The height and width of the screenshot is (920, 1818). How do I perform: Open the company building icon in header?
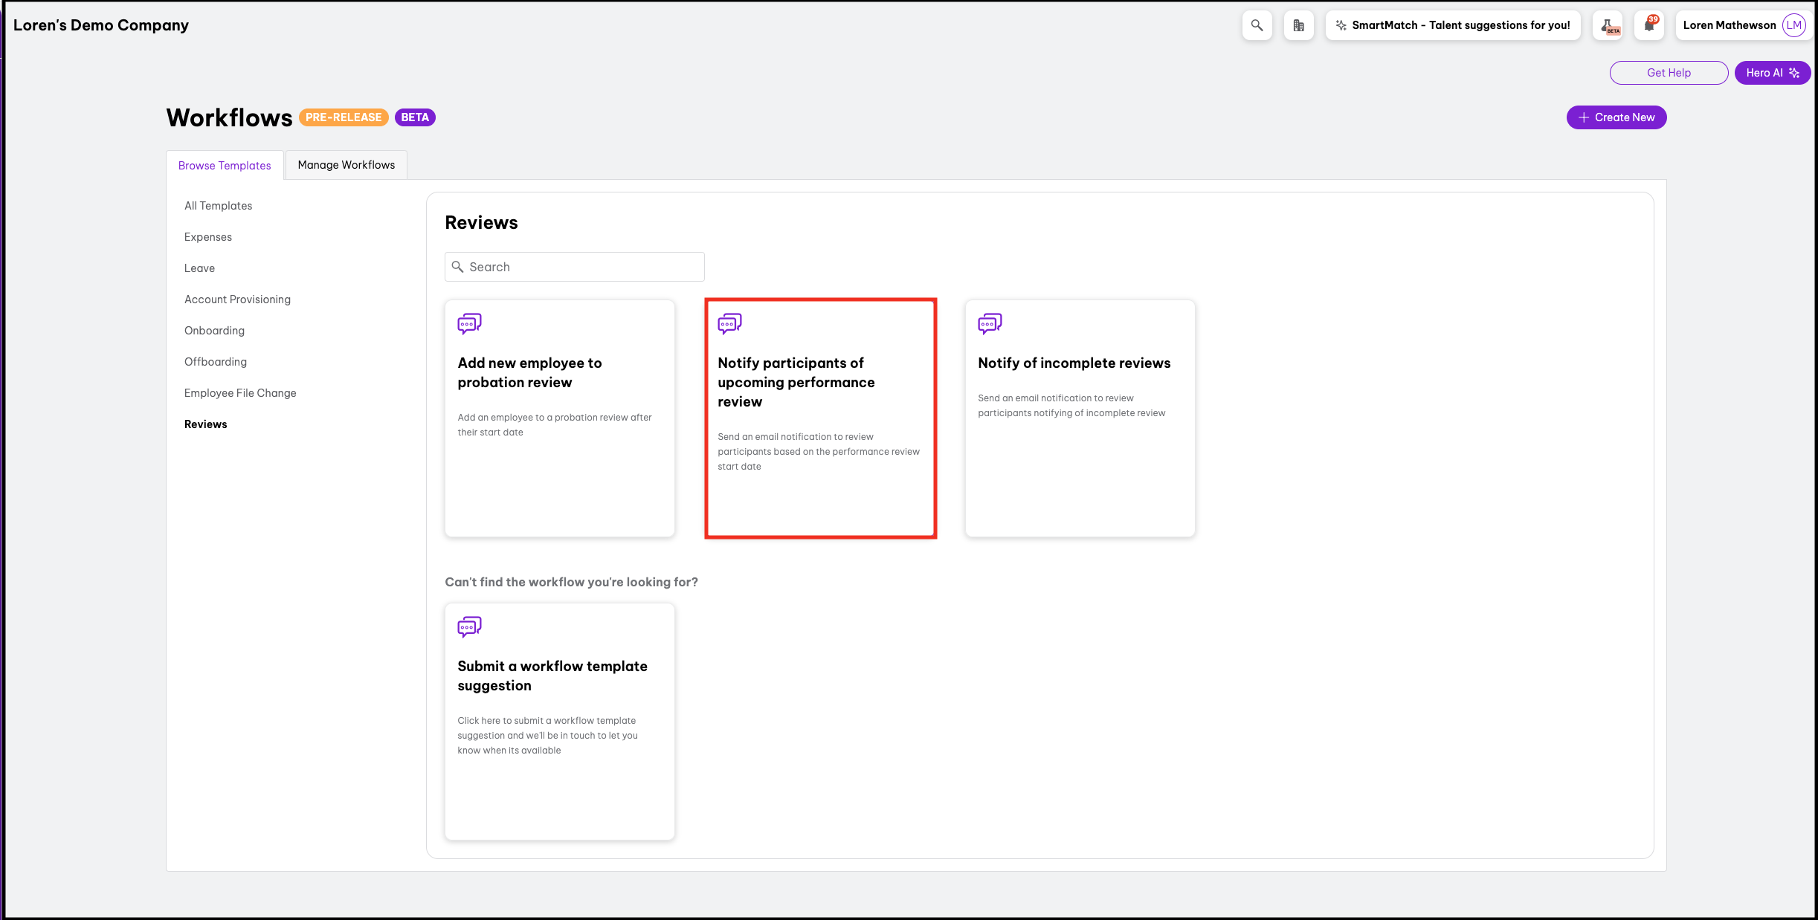1298,25
